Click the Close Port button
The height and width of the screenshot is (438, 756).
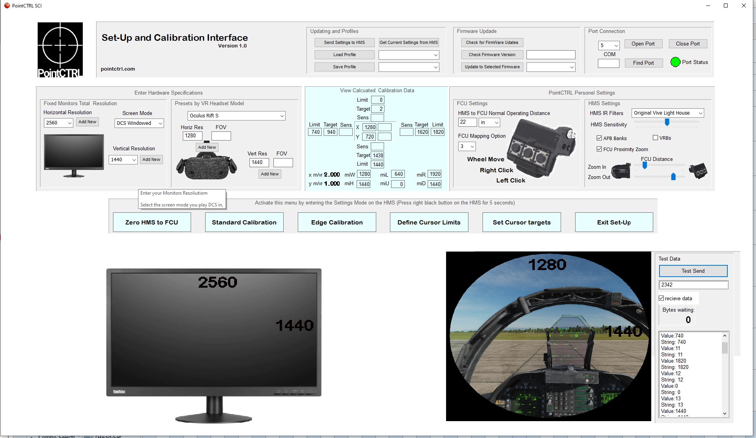[x=688, y=44]
